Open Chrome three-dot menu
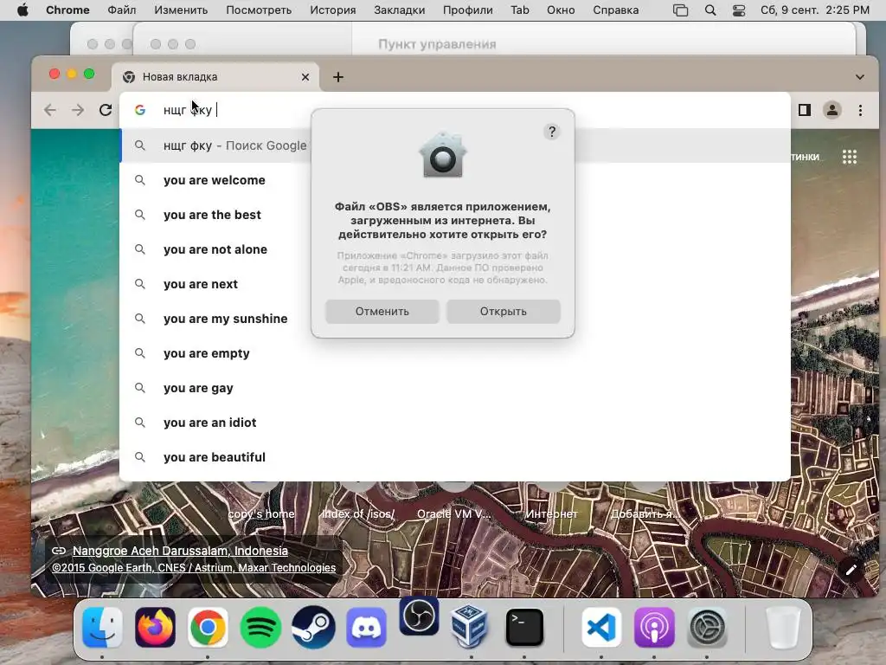 (860, 110)
